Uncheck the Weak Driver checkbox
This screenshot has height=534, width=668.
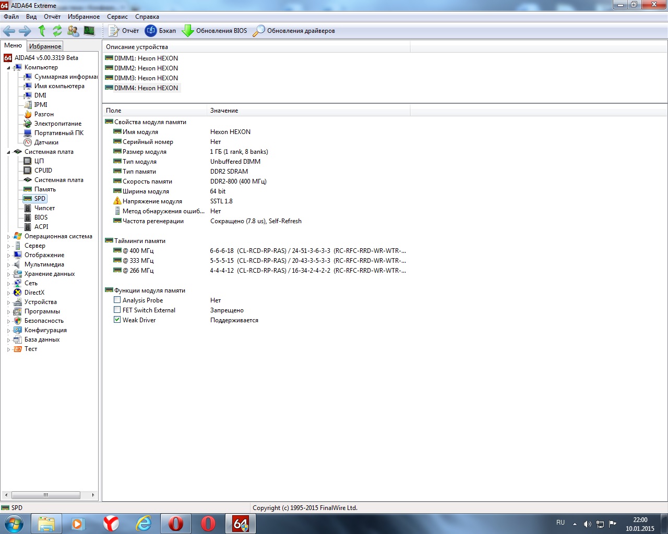click(117, 320)
